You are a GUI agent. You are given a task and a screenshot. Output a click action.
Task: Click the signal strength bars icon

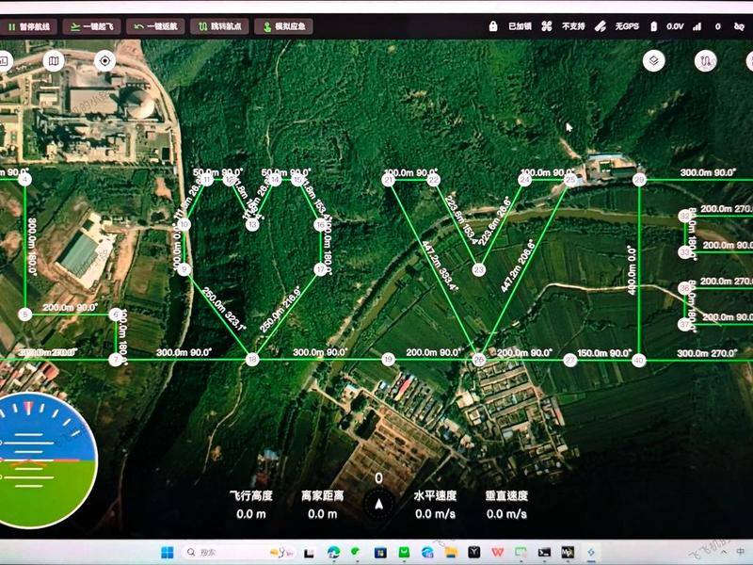(697, 26)
